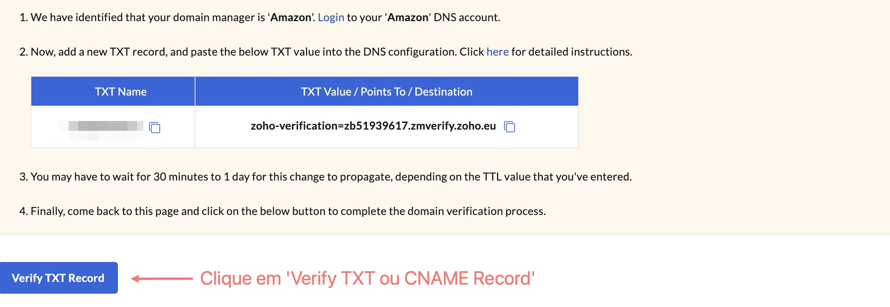The width and height of the screenshot is (890, 307).
Task: Click the 'TTL value' phrase in step 3
Action: click(507, 177)
